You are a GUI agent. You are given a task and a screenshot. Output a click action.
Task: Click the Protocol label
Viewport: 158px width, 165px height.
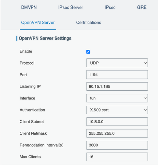(27, 63)
